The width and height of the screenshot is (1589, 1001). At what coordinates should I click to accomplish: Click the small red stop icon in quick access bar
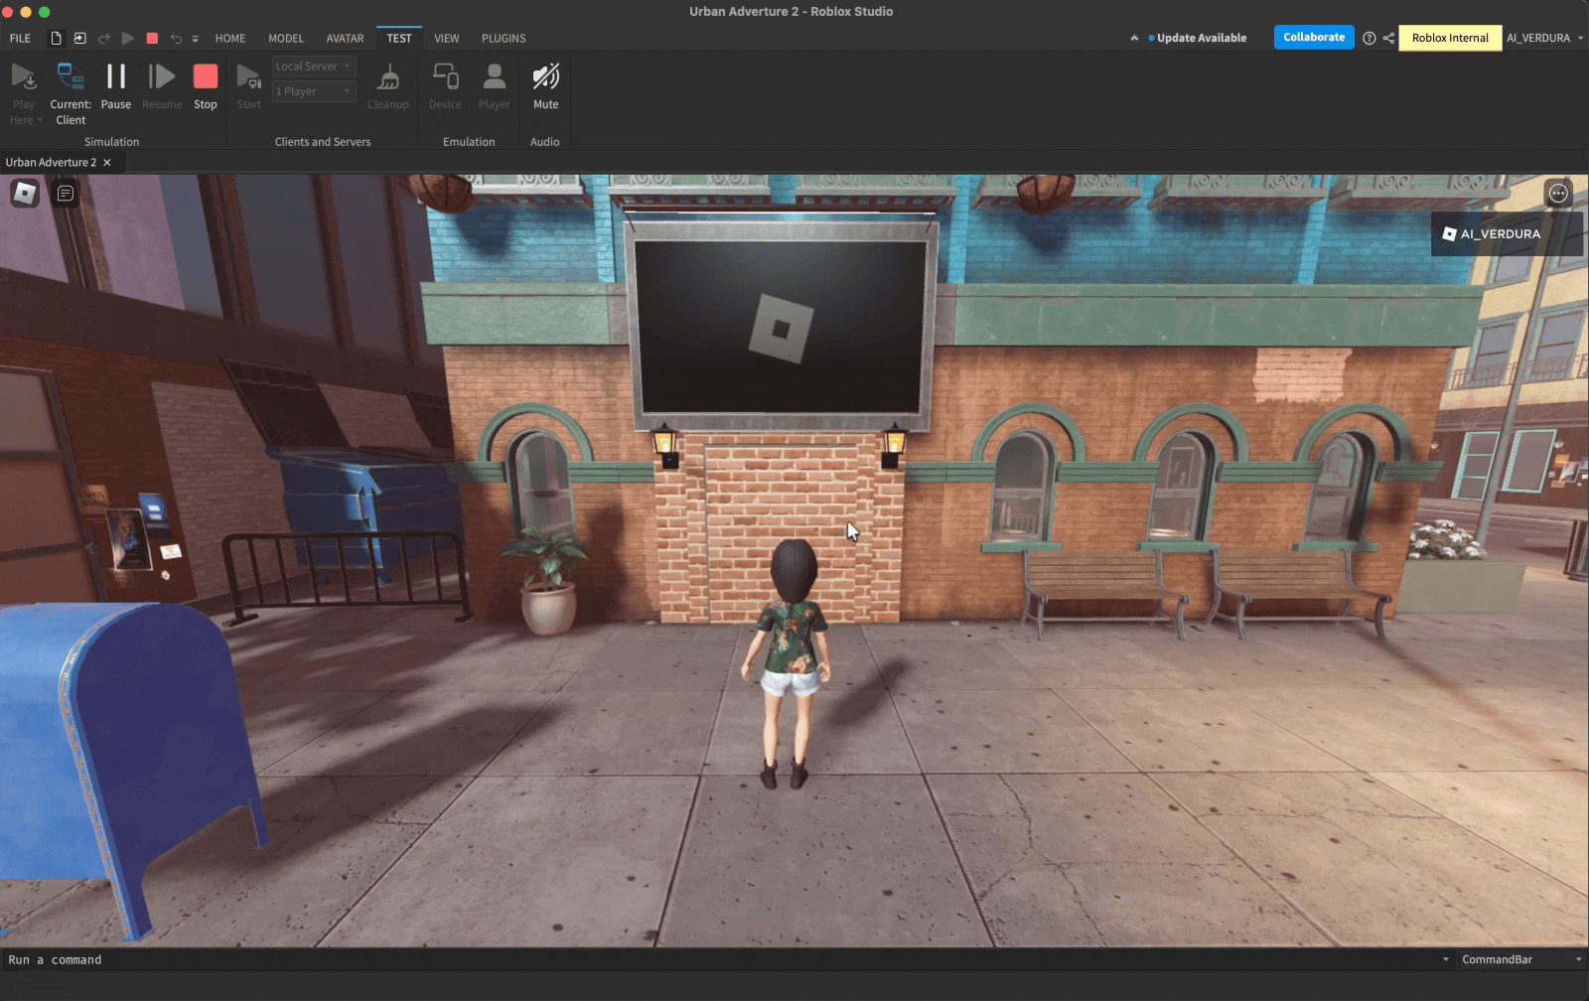(152, 38)
